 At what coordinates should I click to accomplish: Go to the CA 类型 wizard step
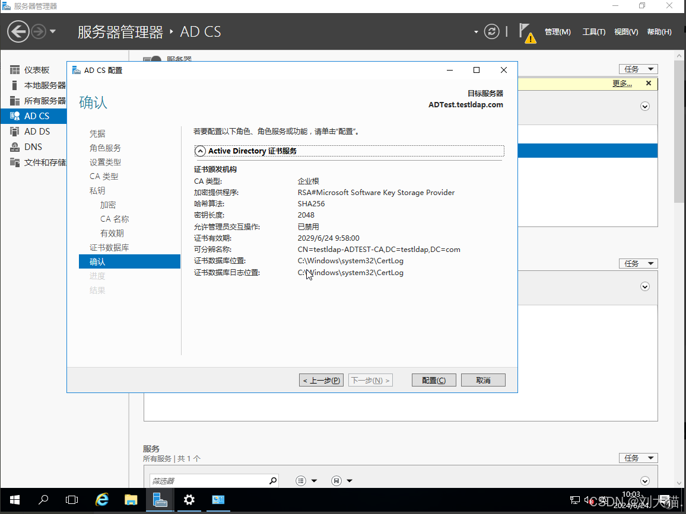point(104,177)
